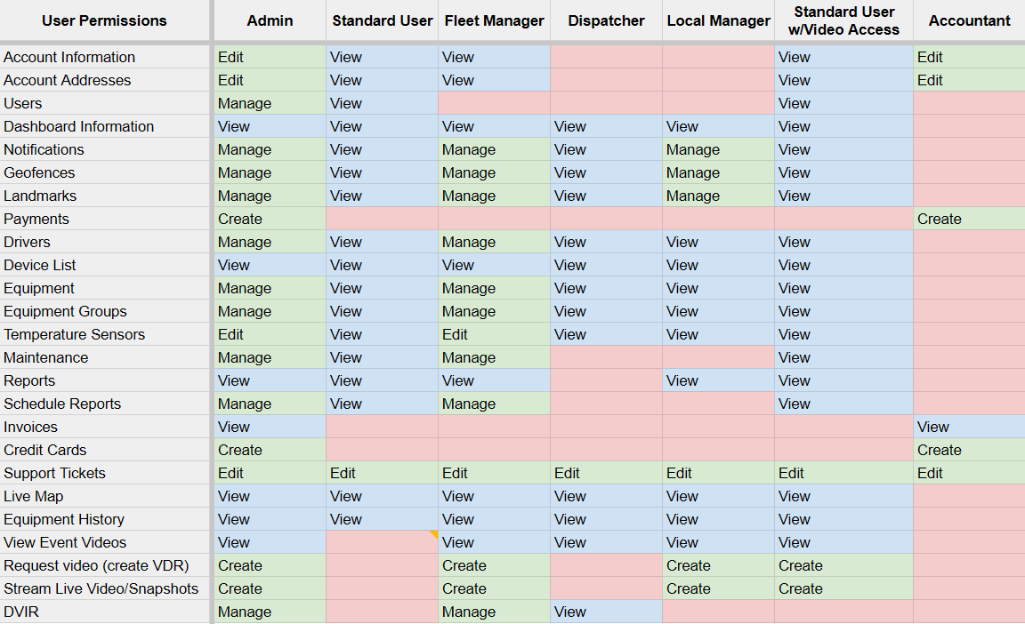The height and width of the screenshot is (624, 1025).
Task: Select the Credit Cards row label
Action: point(105,450)
